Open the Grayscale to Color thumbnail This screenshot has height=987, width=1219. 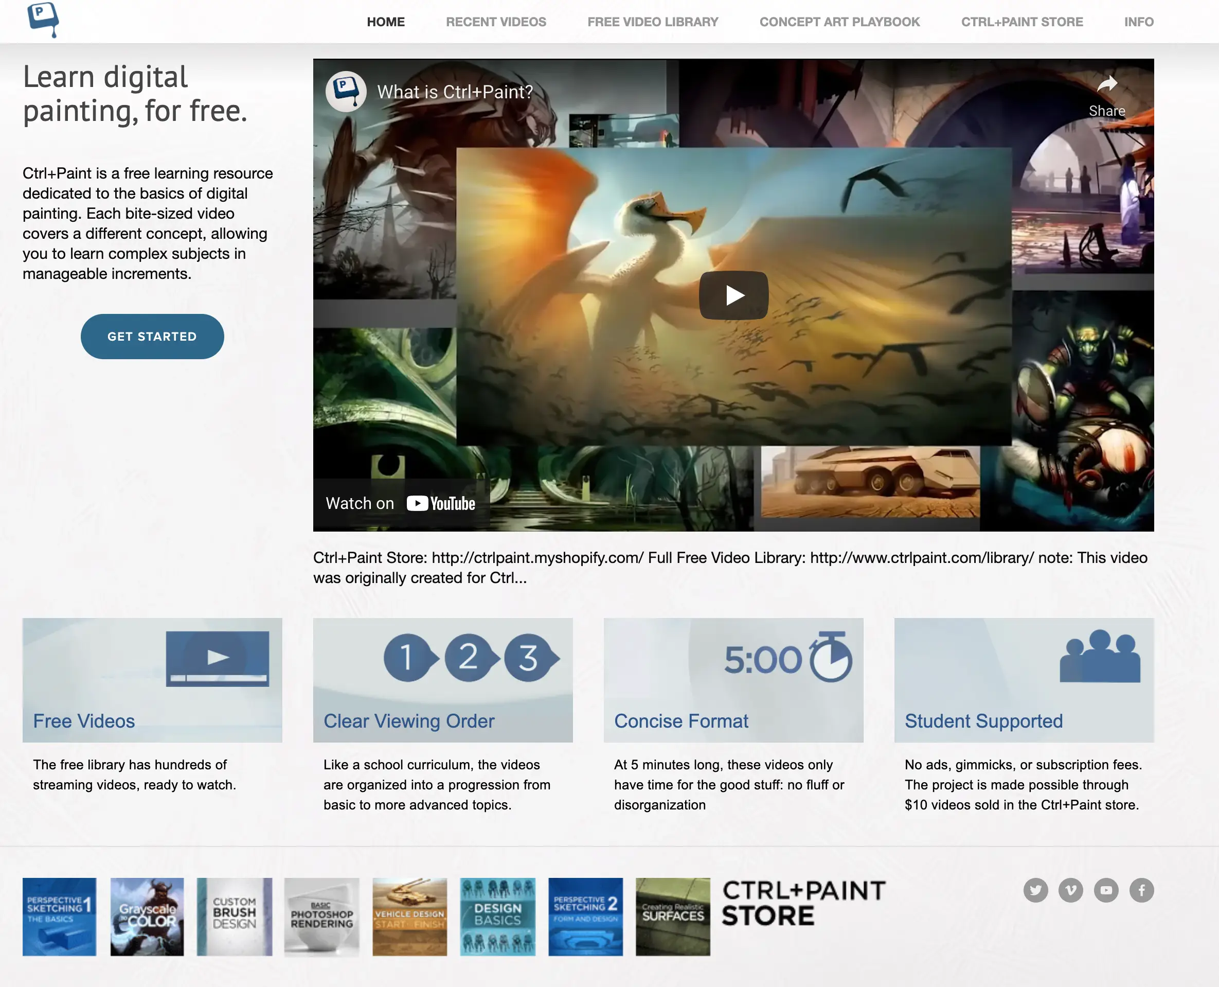pos(147,916)
